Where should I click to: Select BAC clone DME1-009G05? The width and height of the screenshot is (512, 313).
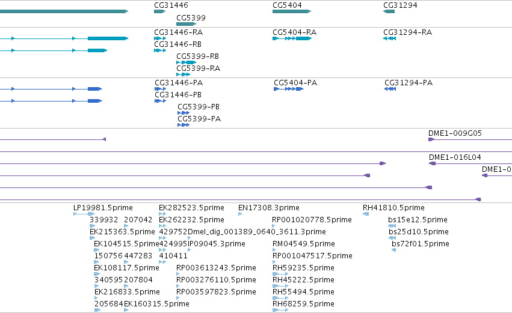pyautogui.click(x=455, y=133)
